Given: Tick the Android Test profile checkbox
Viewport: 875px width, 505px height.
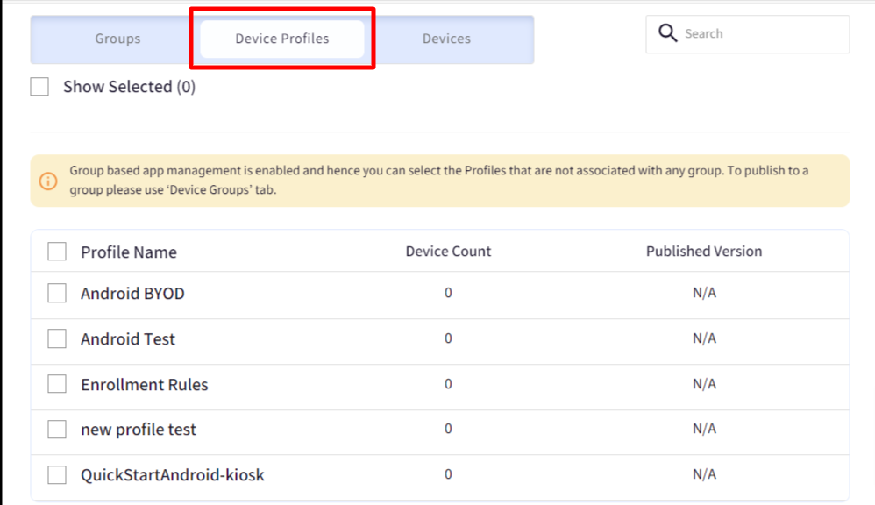Looking at the screenshot, I should pos(57,338).
